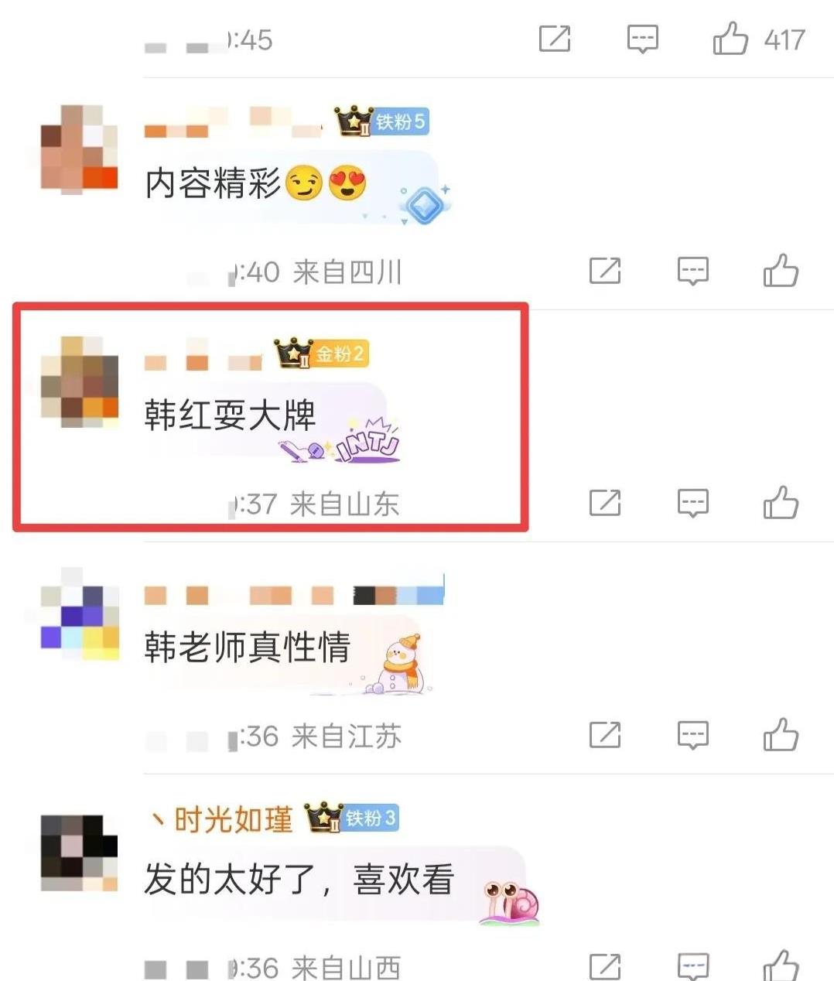Image resolution: width=834 pixels, height=981 pixels.
Task: Like the '韩红耍大牌' comment
Action: click(x=781, y=503)
